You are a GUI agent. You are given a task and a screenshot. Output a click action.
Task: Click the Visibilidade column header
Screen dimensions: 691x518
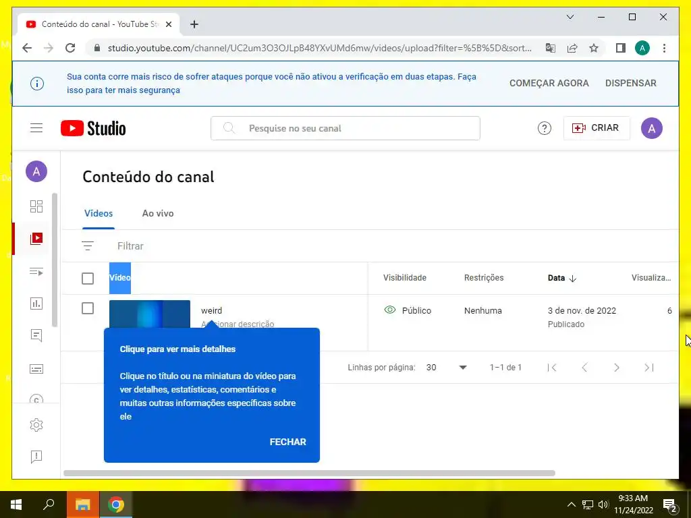405,278
